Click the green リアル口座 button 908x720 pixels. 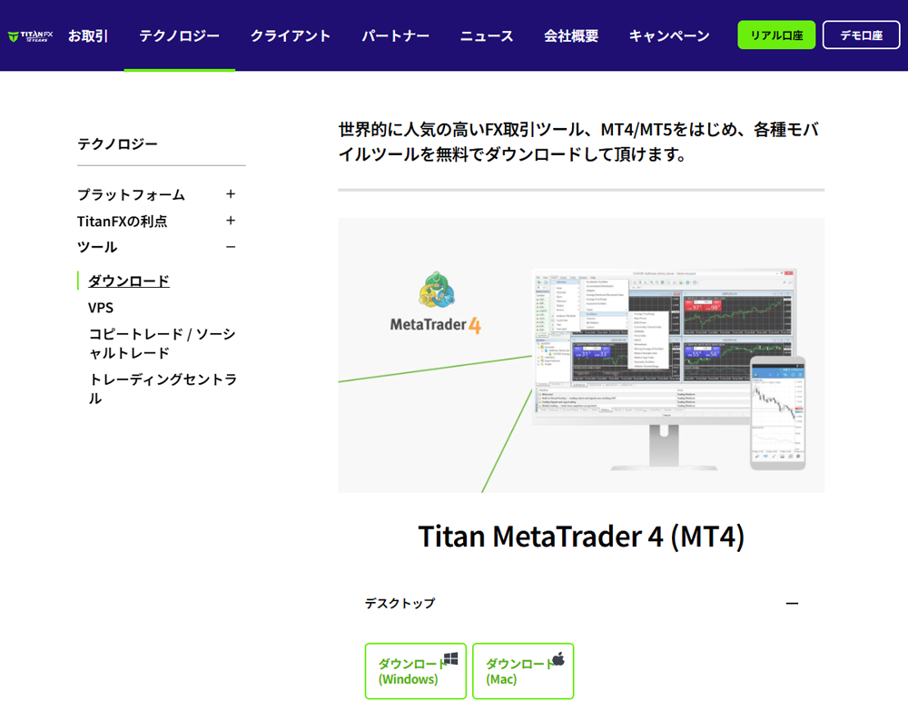pos(776,35)
